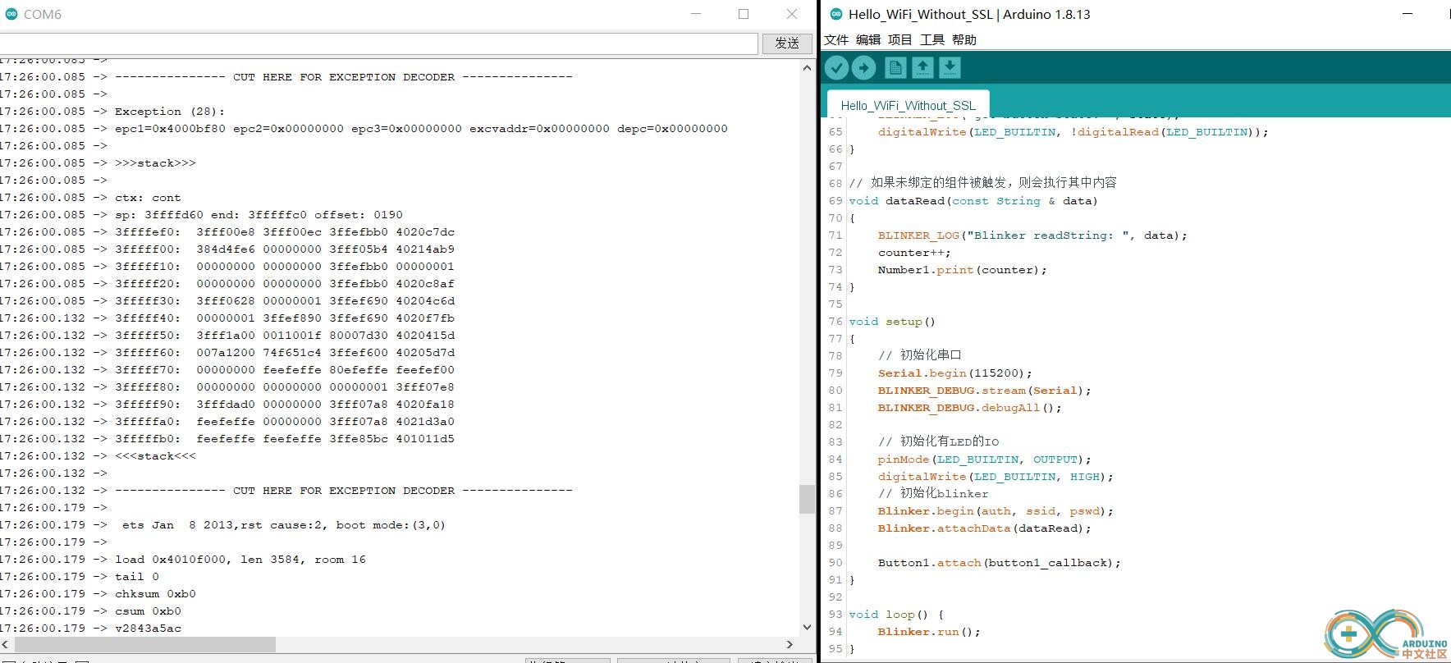The width and height of the screenshot is (1451, 663).
Task: Click 'BLINKER_DEBUG.stream(Serial);' code line
Action: click(x=985, y=390)
